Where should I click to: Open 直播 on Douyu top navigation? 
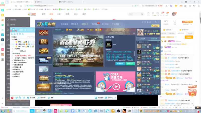pos(51,14)
